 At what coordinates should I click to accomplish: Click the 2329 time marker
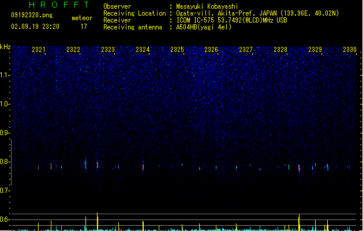[x=315, y=50]
